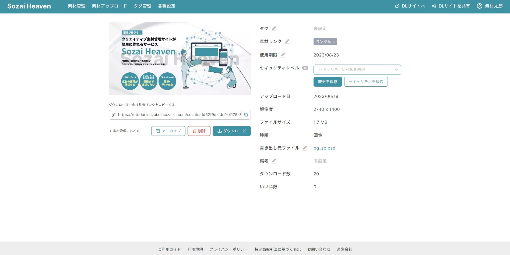
Task: Open 運営会社 footer link
Action: pyautogui.click(x=344, y=249)
